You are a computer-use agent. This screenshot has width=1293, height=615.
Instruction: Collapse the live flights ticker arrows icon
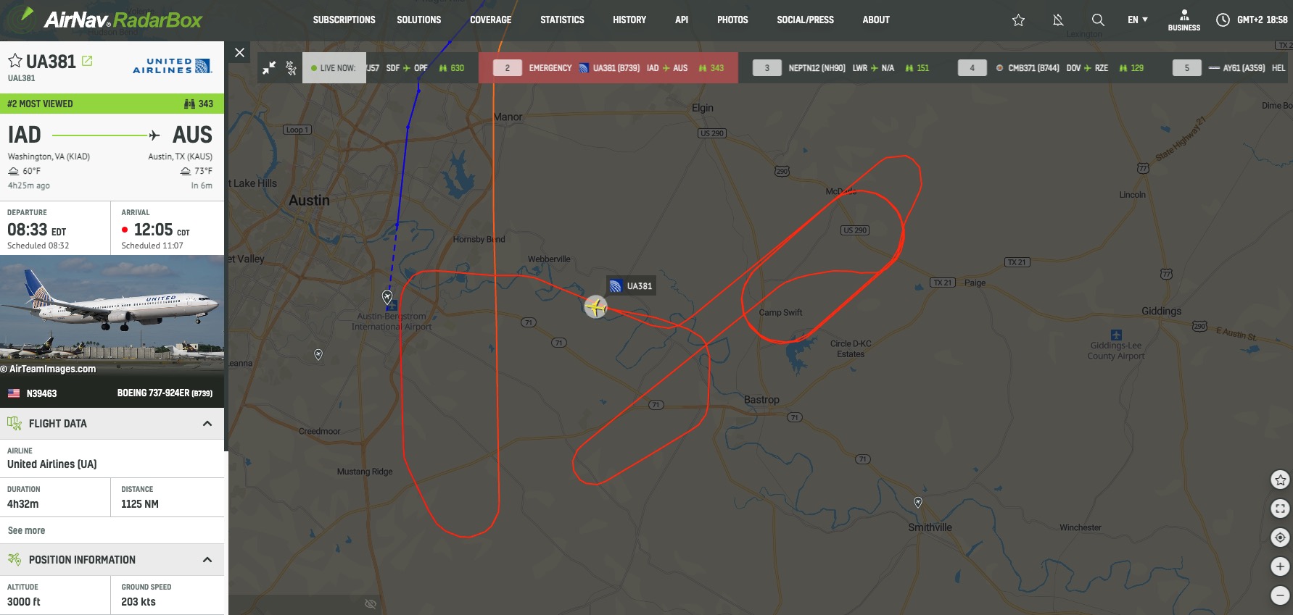[x=269, y=67]
